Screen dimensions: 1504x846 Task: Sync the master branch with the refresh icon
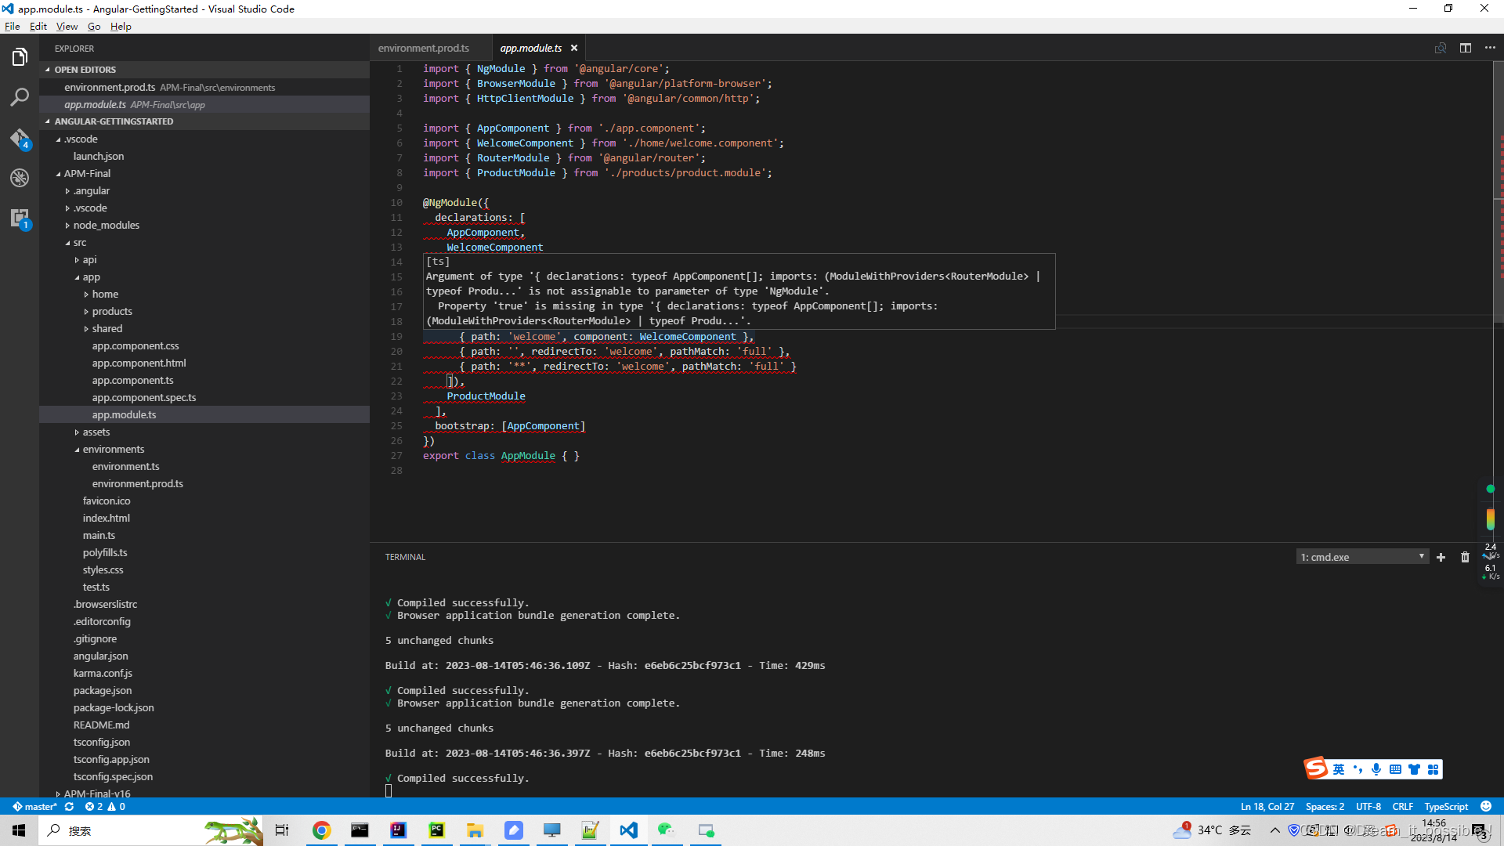coord(69,806)
